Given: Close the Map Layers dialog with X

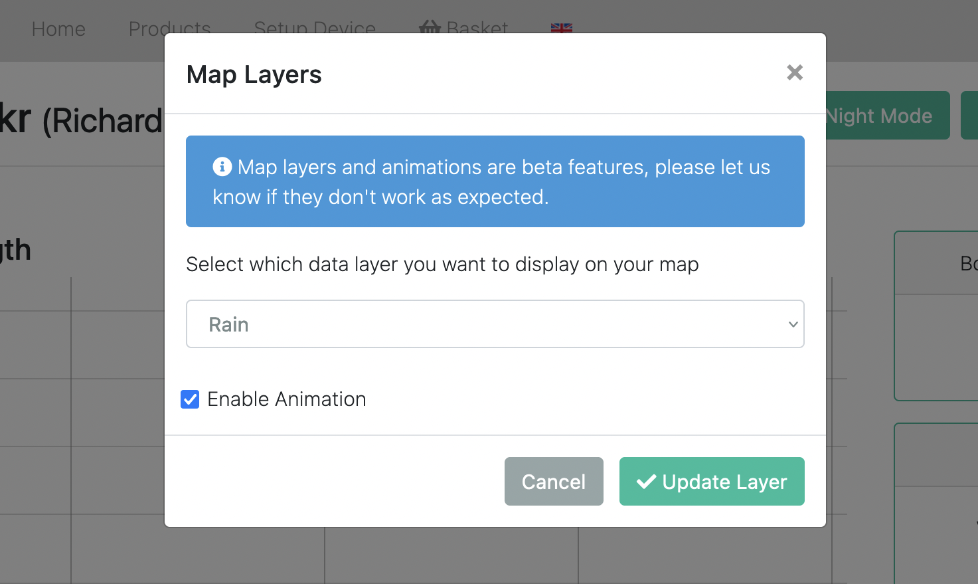Looking at the screenshot, I should [794, 72].
